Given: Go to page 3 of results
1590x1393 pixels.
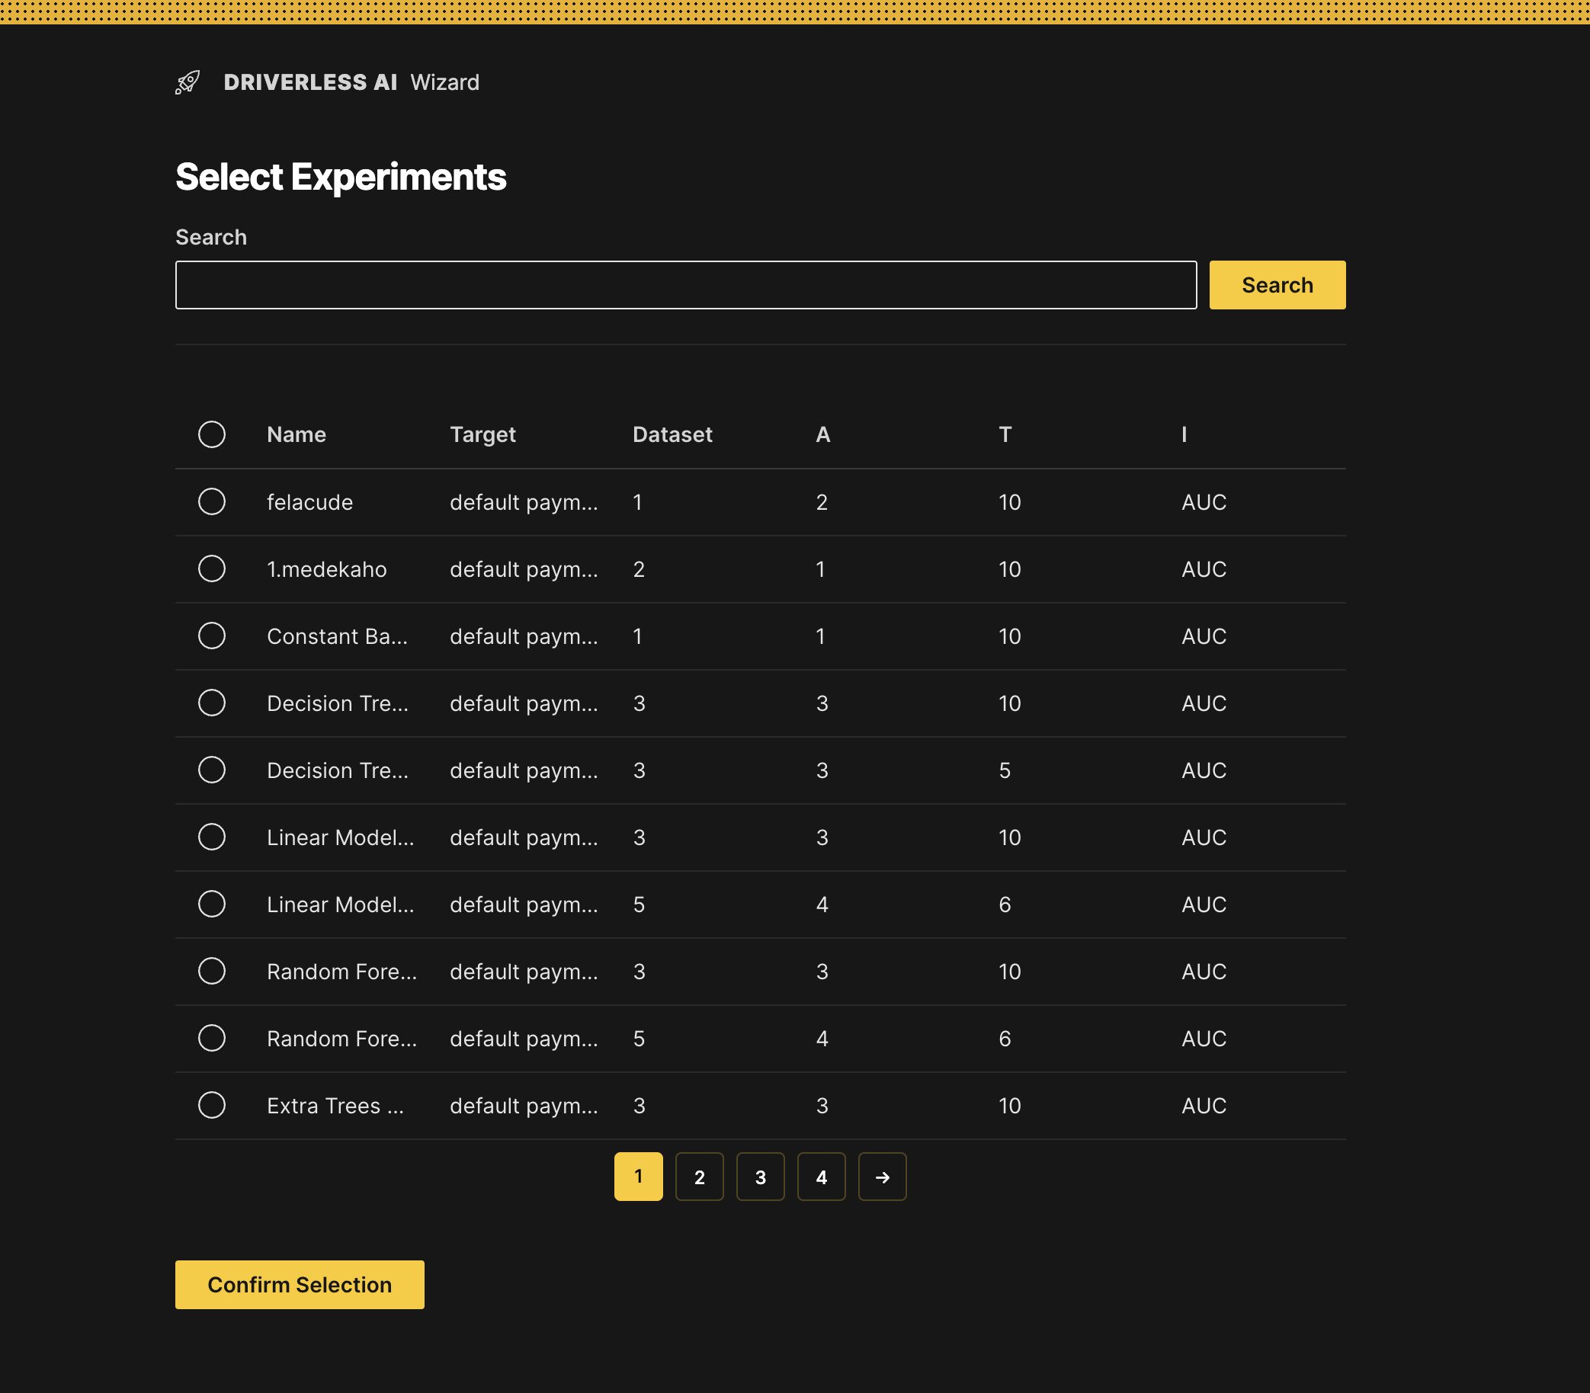Looking at the screenshot, I should [761, 1176].
